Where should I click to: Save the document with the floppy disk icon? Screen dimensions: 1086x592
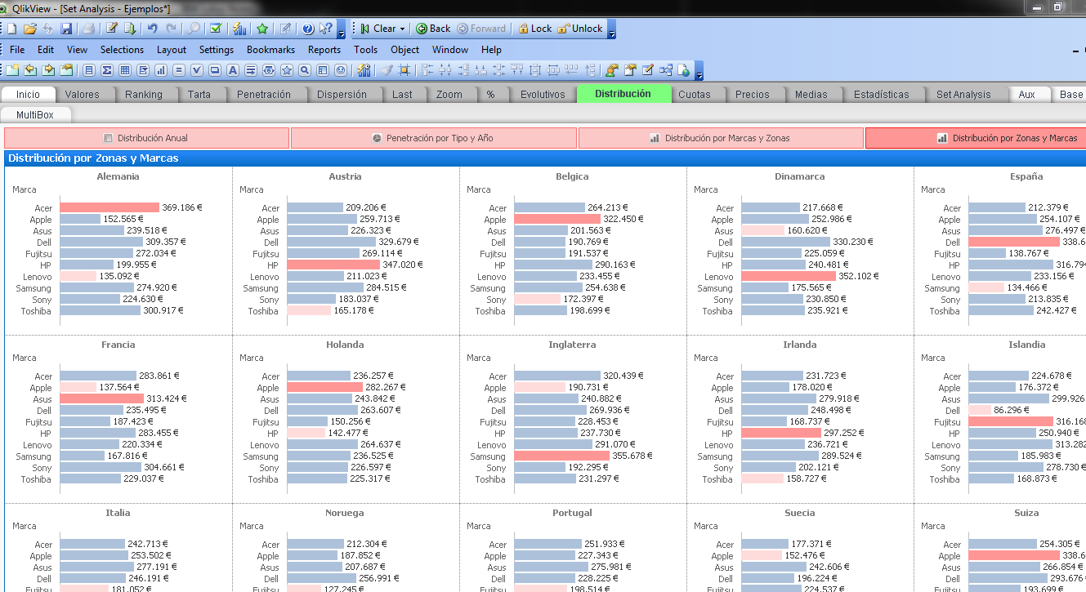[x=66, y=29]
